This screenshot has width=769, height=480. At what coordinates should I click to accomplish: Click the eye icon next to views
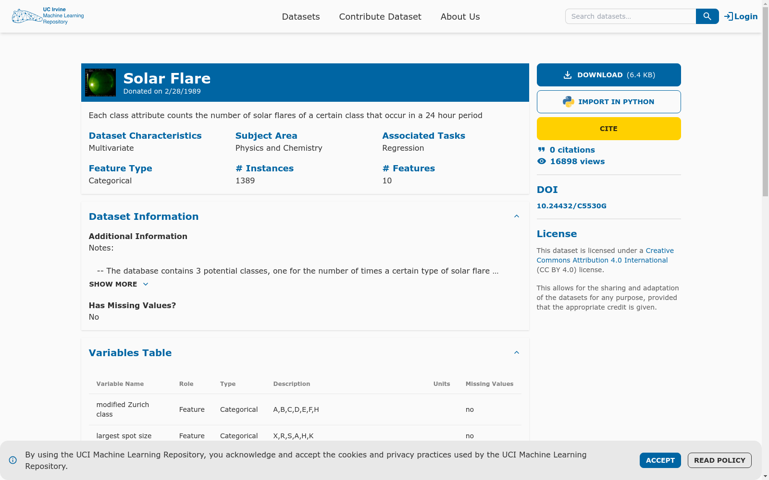pos(542,161)
